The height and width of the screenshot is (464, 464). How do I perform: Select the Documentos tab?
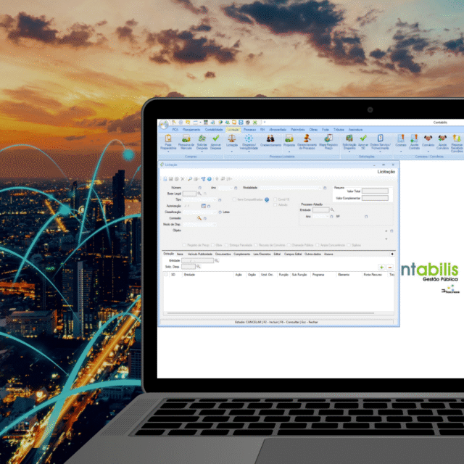pyautogui.click(x=223, y=254)
